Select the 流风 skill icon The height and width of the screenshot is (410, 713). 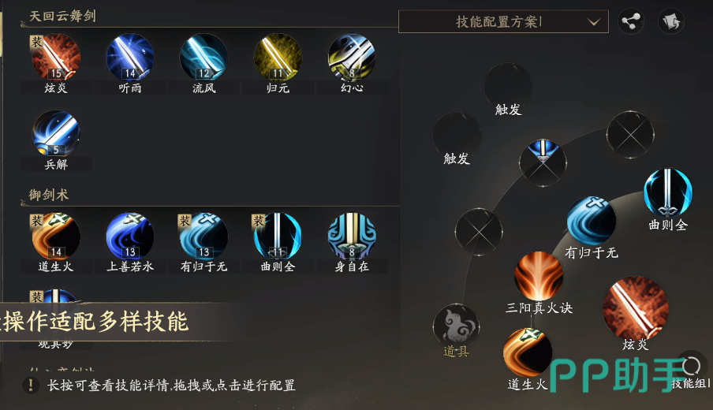[x=203, y=58]
